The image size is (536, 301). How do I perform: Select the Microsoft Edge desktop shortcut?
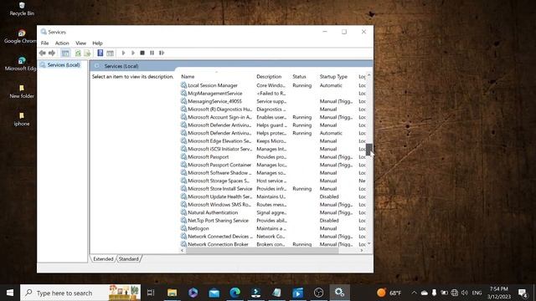[x=20, y=64]
